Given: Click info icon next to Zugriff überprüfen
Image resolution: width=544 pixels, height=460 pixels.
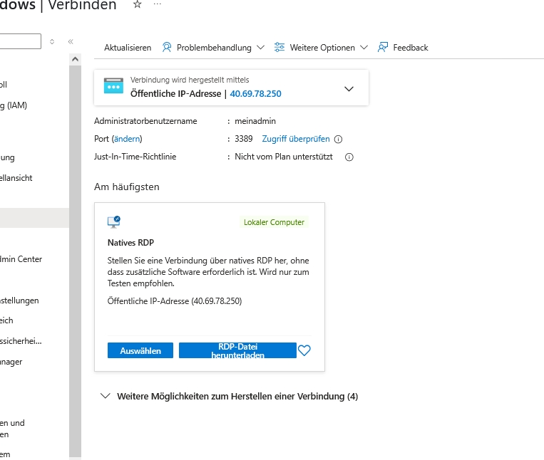Looking at the screenshot, I should point(339,140).
